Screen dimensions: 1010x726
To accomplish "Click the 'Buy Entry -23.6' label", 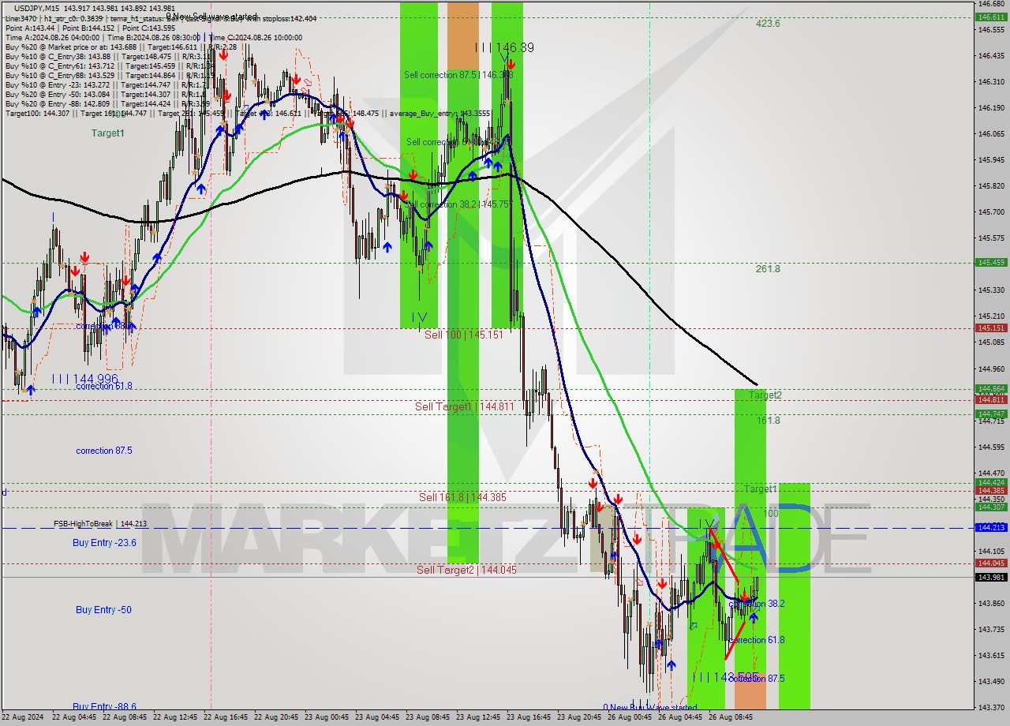I will 104,543.
